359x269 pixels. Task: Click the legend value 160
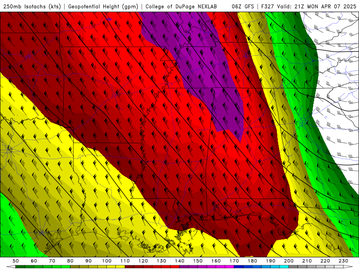(x=216, y=261)
